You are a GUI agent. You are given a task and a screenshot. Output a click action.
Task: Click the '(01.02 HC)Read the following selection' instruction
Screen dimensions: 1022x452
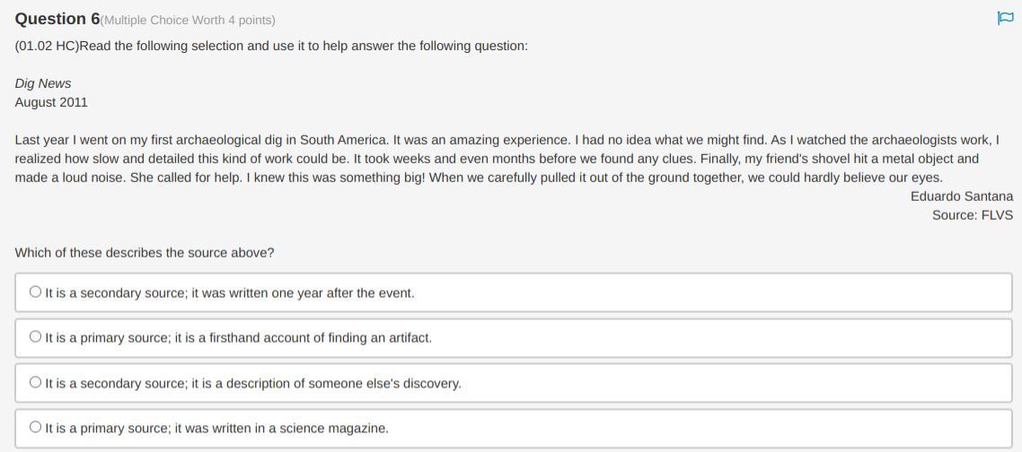click(x=135, y=46)
